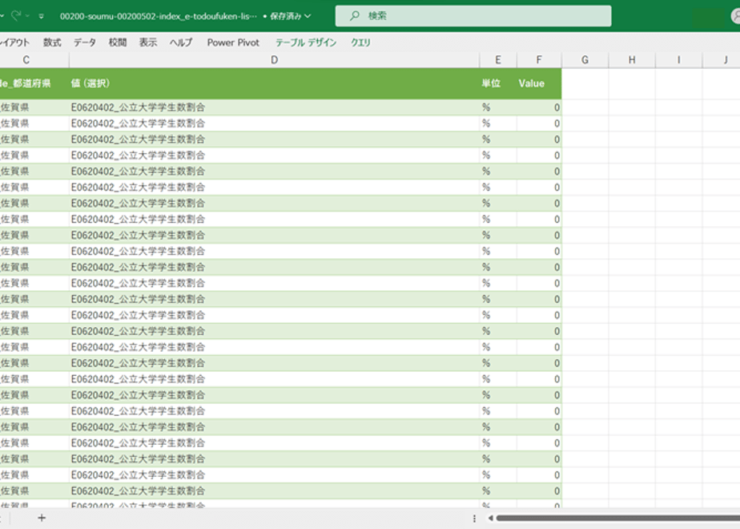This screenshot has width=740, height=529.
Task: Open the redo history dropdown arrow
Action: pos(27,16)
